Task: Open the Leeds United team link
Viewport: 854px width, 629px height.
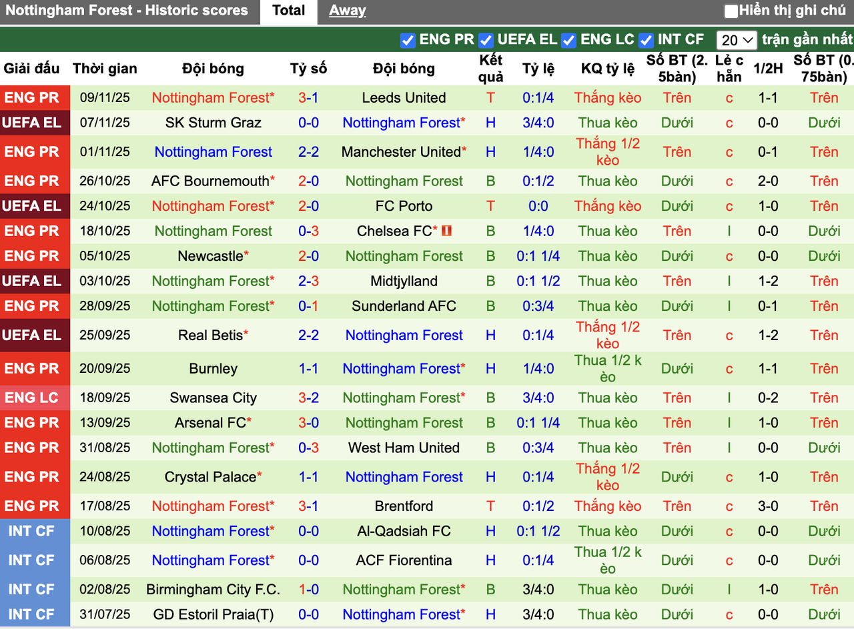Action: [x=404, y=97]
